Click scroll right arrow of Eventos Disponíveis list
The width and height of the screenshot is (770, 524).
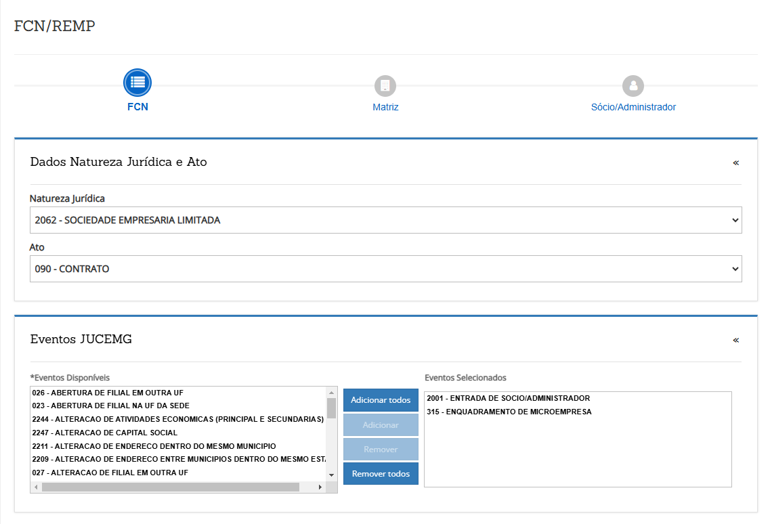[x=320, y=487]
